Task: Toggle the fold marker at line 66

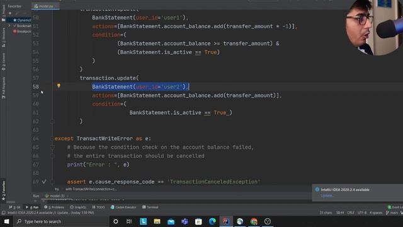Action: (52, 156)
